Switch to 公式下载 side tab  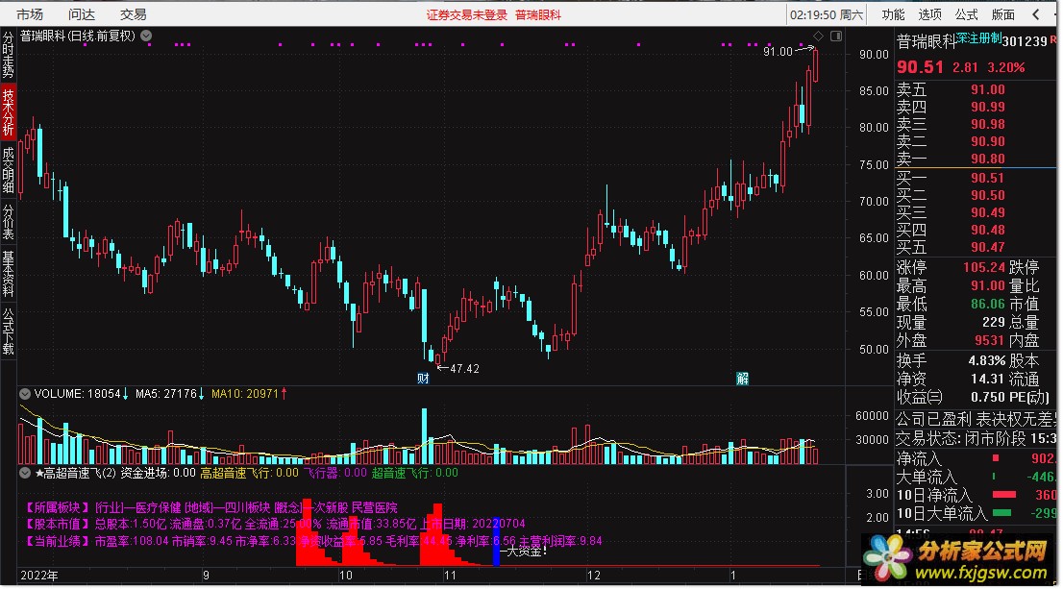click(x=8, y=331)
